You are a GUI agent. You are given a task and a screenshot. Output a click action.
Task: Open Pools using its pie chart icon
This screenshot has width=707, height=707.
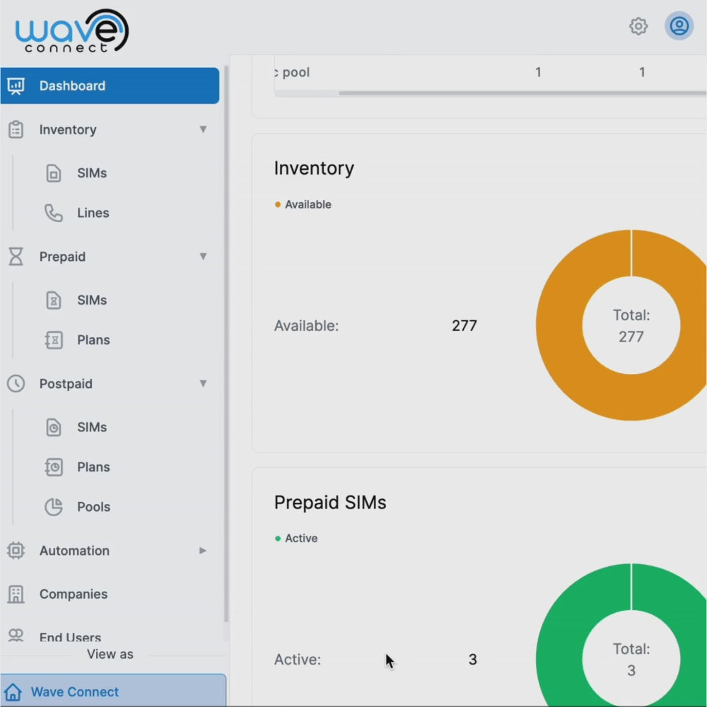[54, 506]
